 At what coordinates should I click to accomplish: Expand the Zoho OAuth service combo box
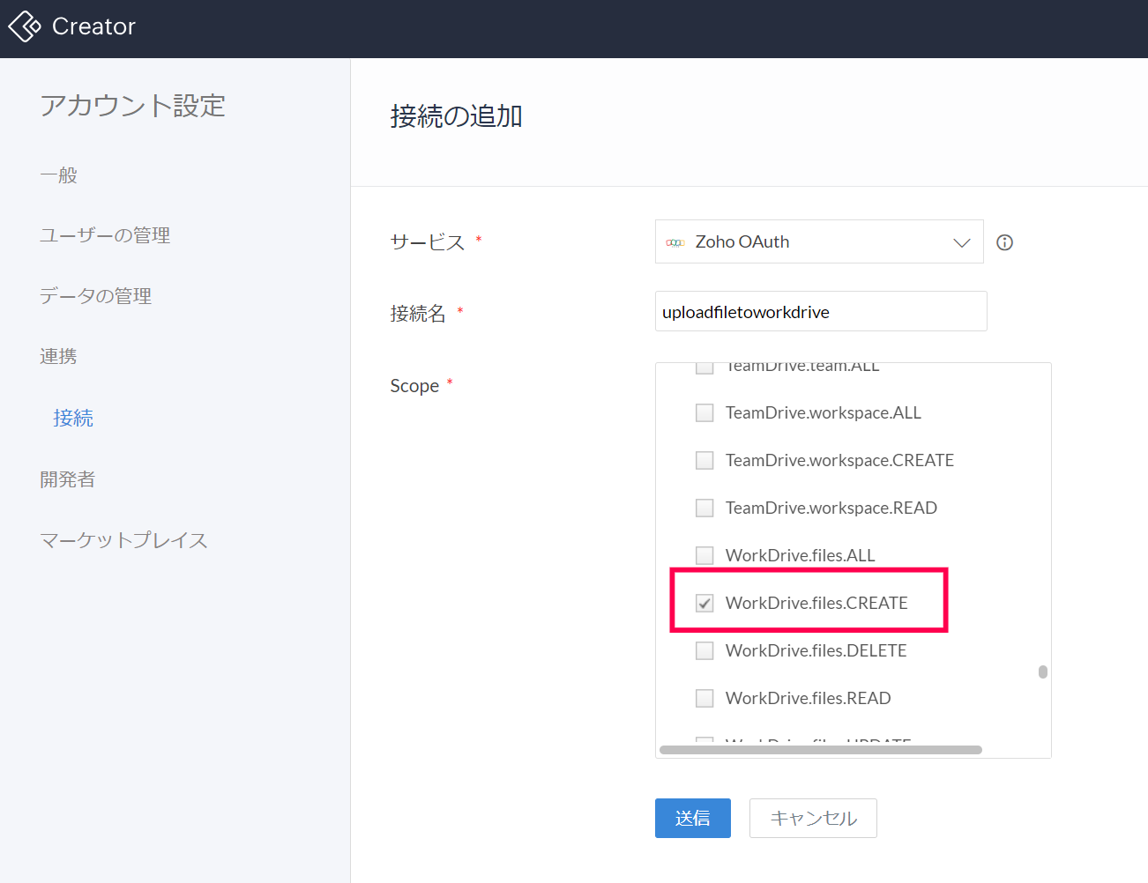(818, 242)
